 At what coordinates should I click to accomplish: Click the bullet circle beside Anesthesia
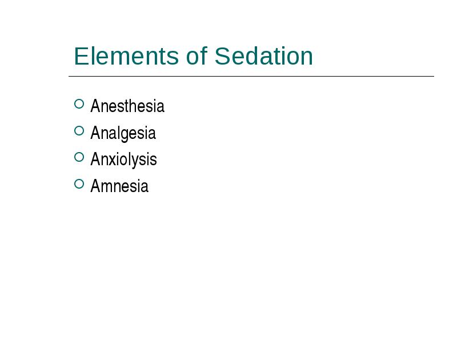[x=79, y=104]
